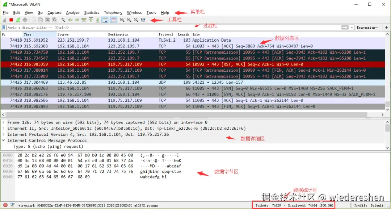Click the display filter bookmark icon

[4, 28]
